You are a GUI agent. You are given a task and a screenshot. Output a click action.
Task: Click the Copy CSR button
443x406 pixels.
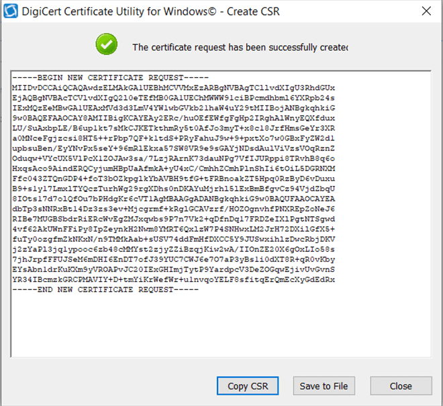(248, 386)
